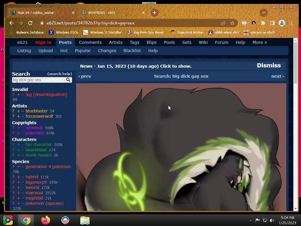Screen dimensions: 301x226
Task: Open Firefox from the taskbar
Action: pyautogui.click(x=46, y=220)
